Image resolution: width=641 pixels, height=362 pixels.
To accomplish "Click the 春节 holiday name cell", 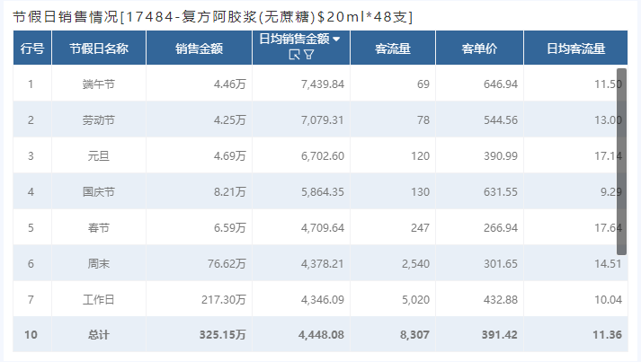I will coord(99,227).
